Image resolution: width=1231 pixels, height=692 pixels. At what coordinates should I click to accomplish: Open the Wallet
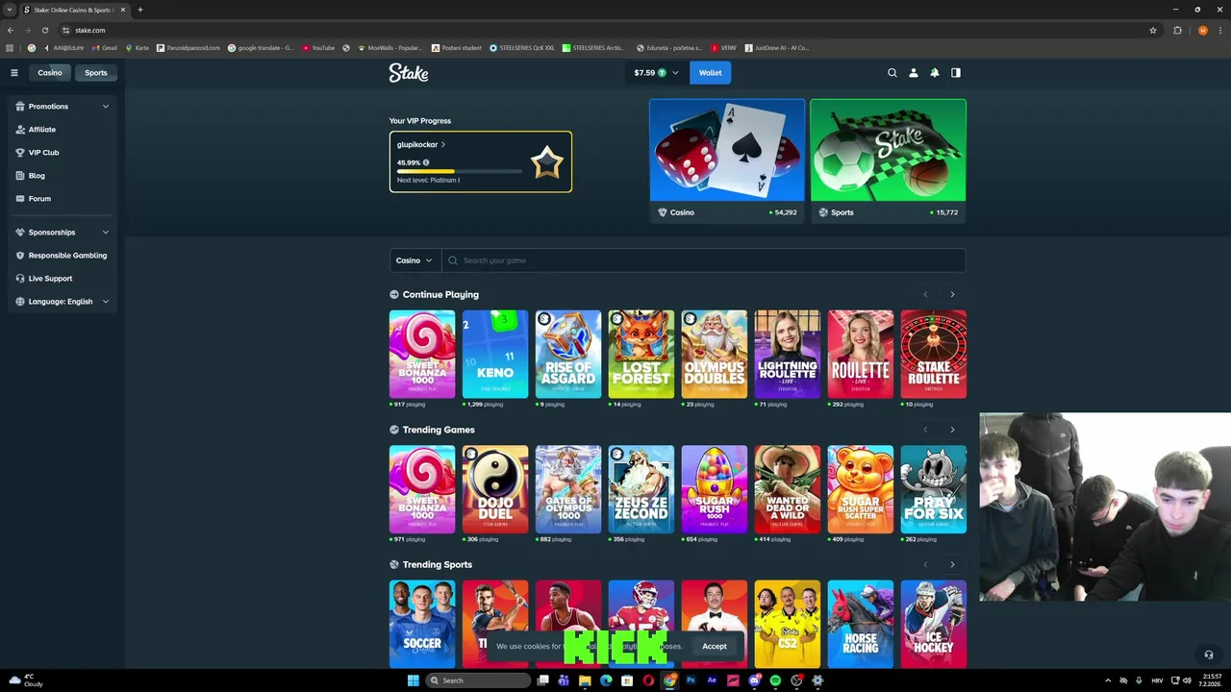tap(711, 73)
